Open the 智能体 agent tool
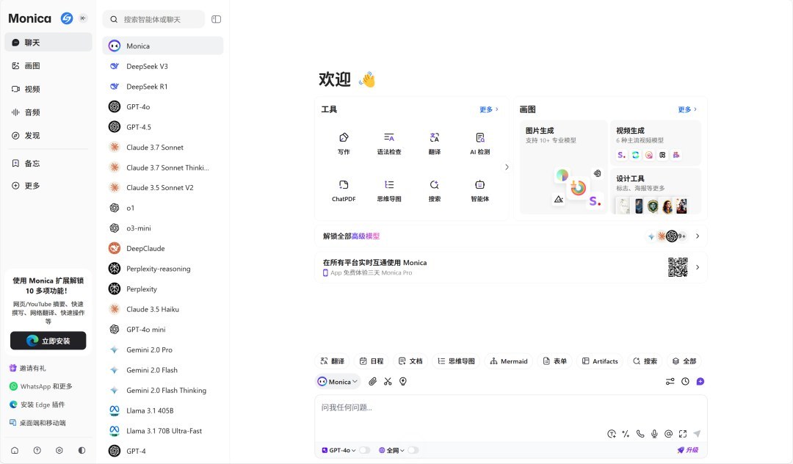 (480, 191)
